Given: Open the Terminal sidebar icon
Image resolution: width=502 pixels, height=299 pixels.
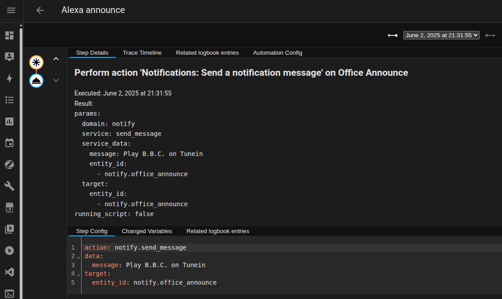Looking at the screenshot, I should (x=9, y=294).
